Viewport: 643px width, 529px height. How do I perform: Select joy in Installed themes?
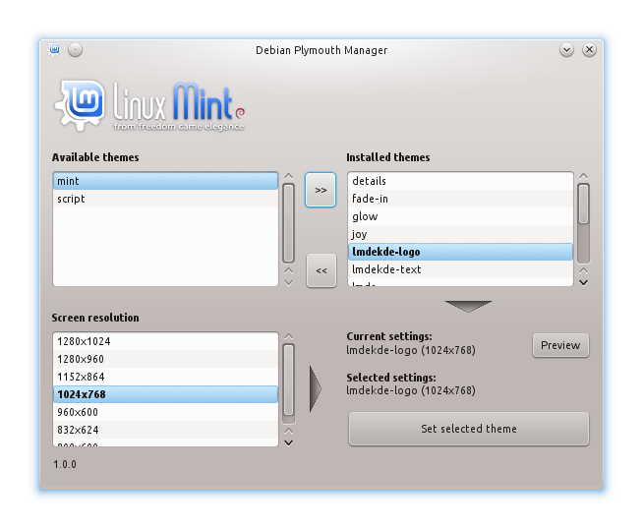click(x=460, y=234)
